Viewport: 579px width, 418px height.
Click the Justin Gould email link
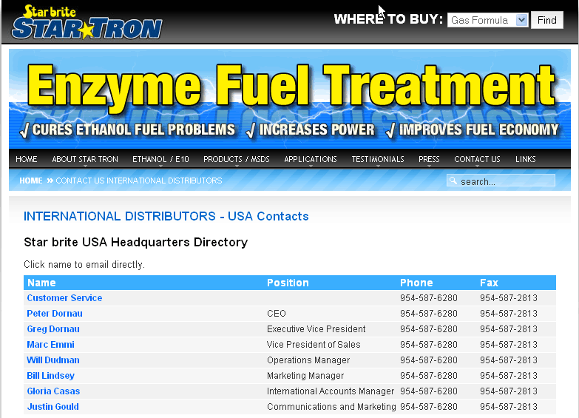[53, 407]
